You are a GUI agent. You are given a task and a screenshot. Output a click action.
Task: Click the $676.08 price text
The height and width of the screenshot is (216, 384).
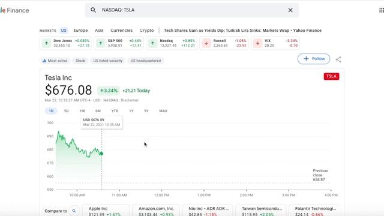coord(68,90)
